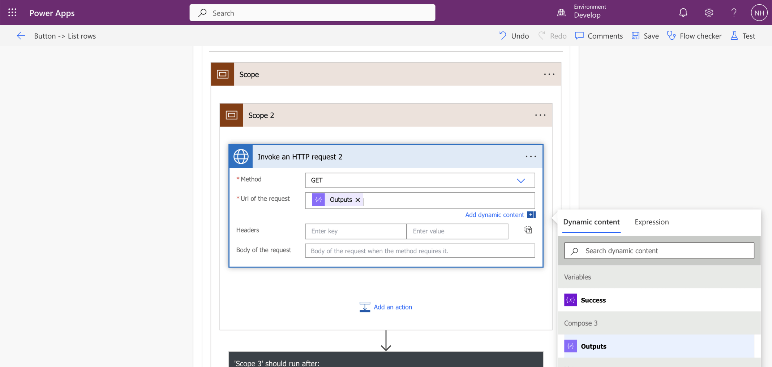Open the NH account avatar
772x367 pixels.
(x=759, y=13)
